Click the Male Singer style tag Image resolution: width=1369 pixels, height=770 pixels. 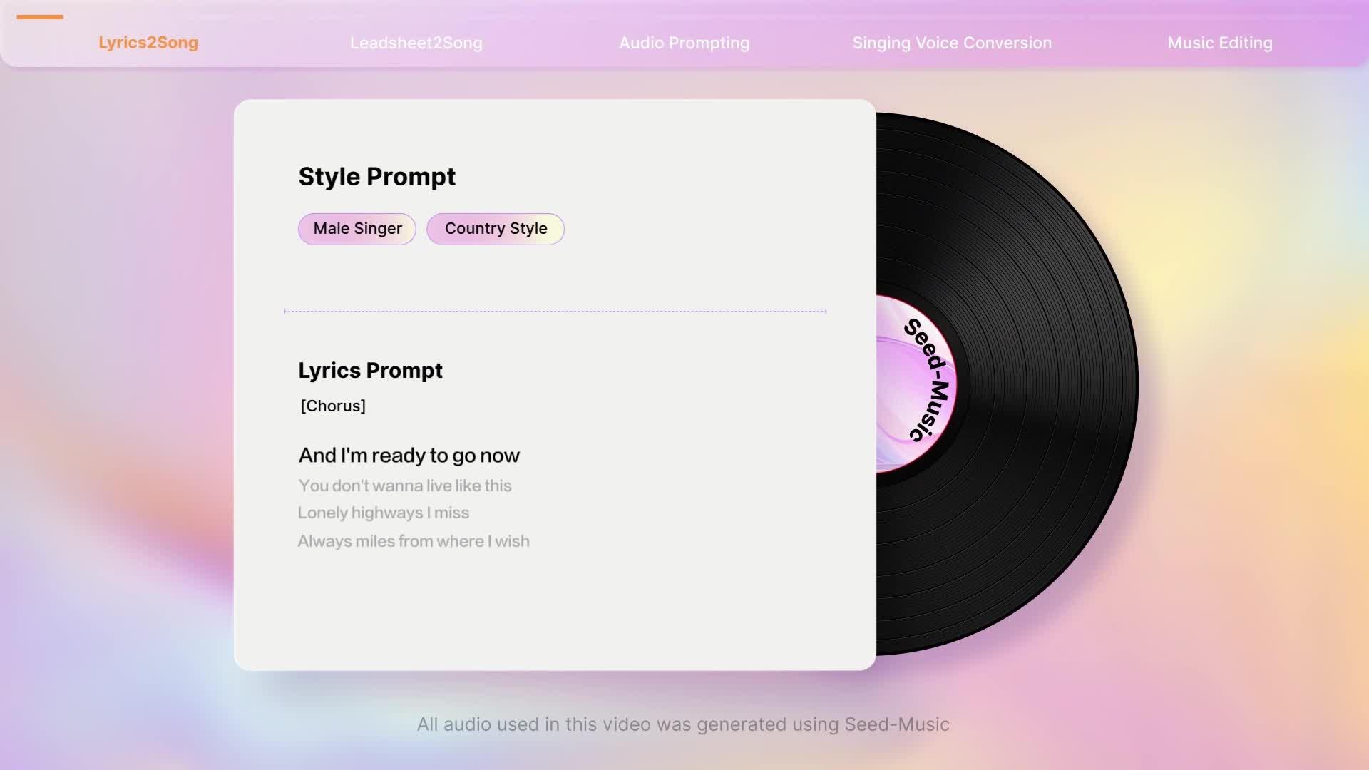pyautogui.click(x=357, y=229)
